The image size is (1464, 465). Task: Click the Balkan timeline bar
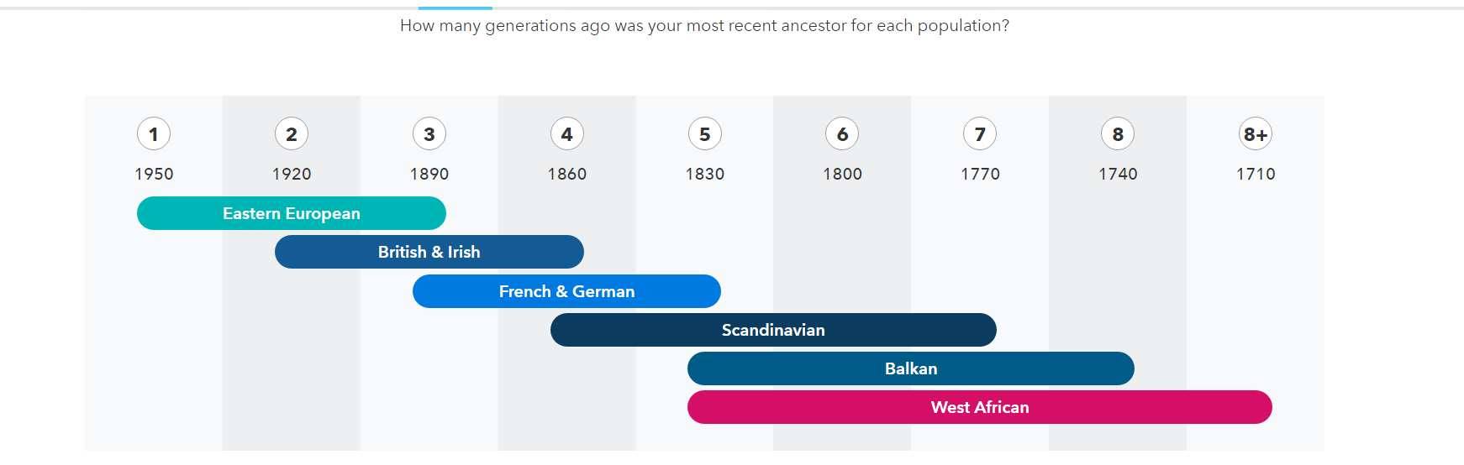[911, 368]
